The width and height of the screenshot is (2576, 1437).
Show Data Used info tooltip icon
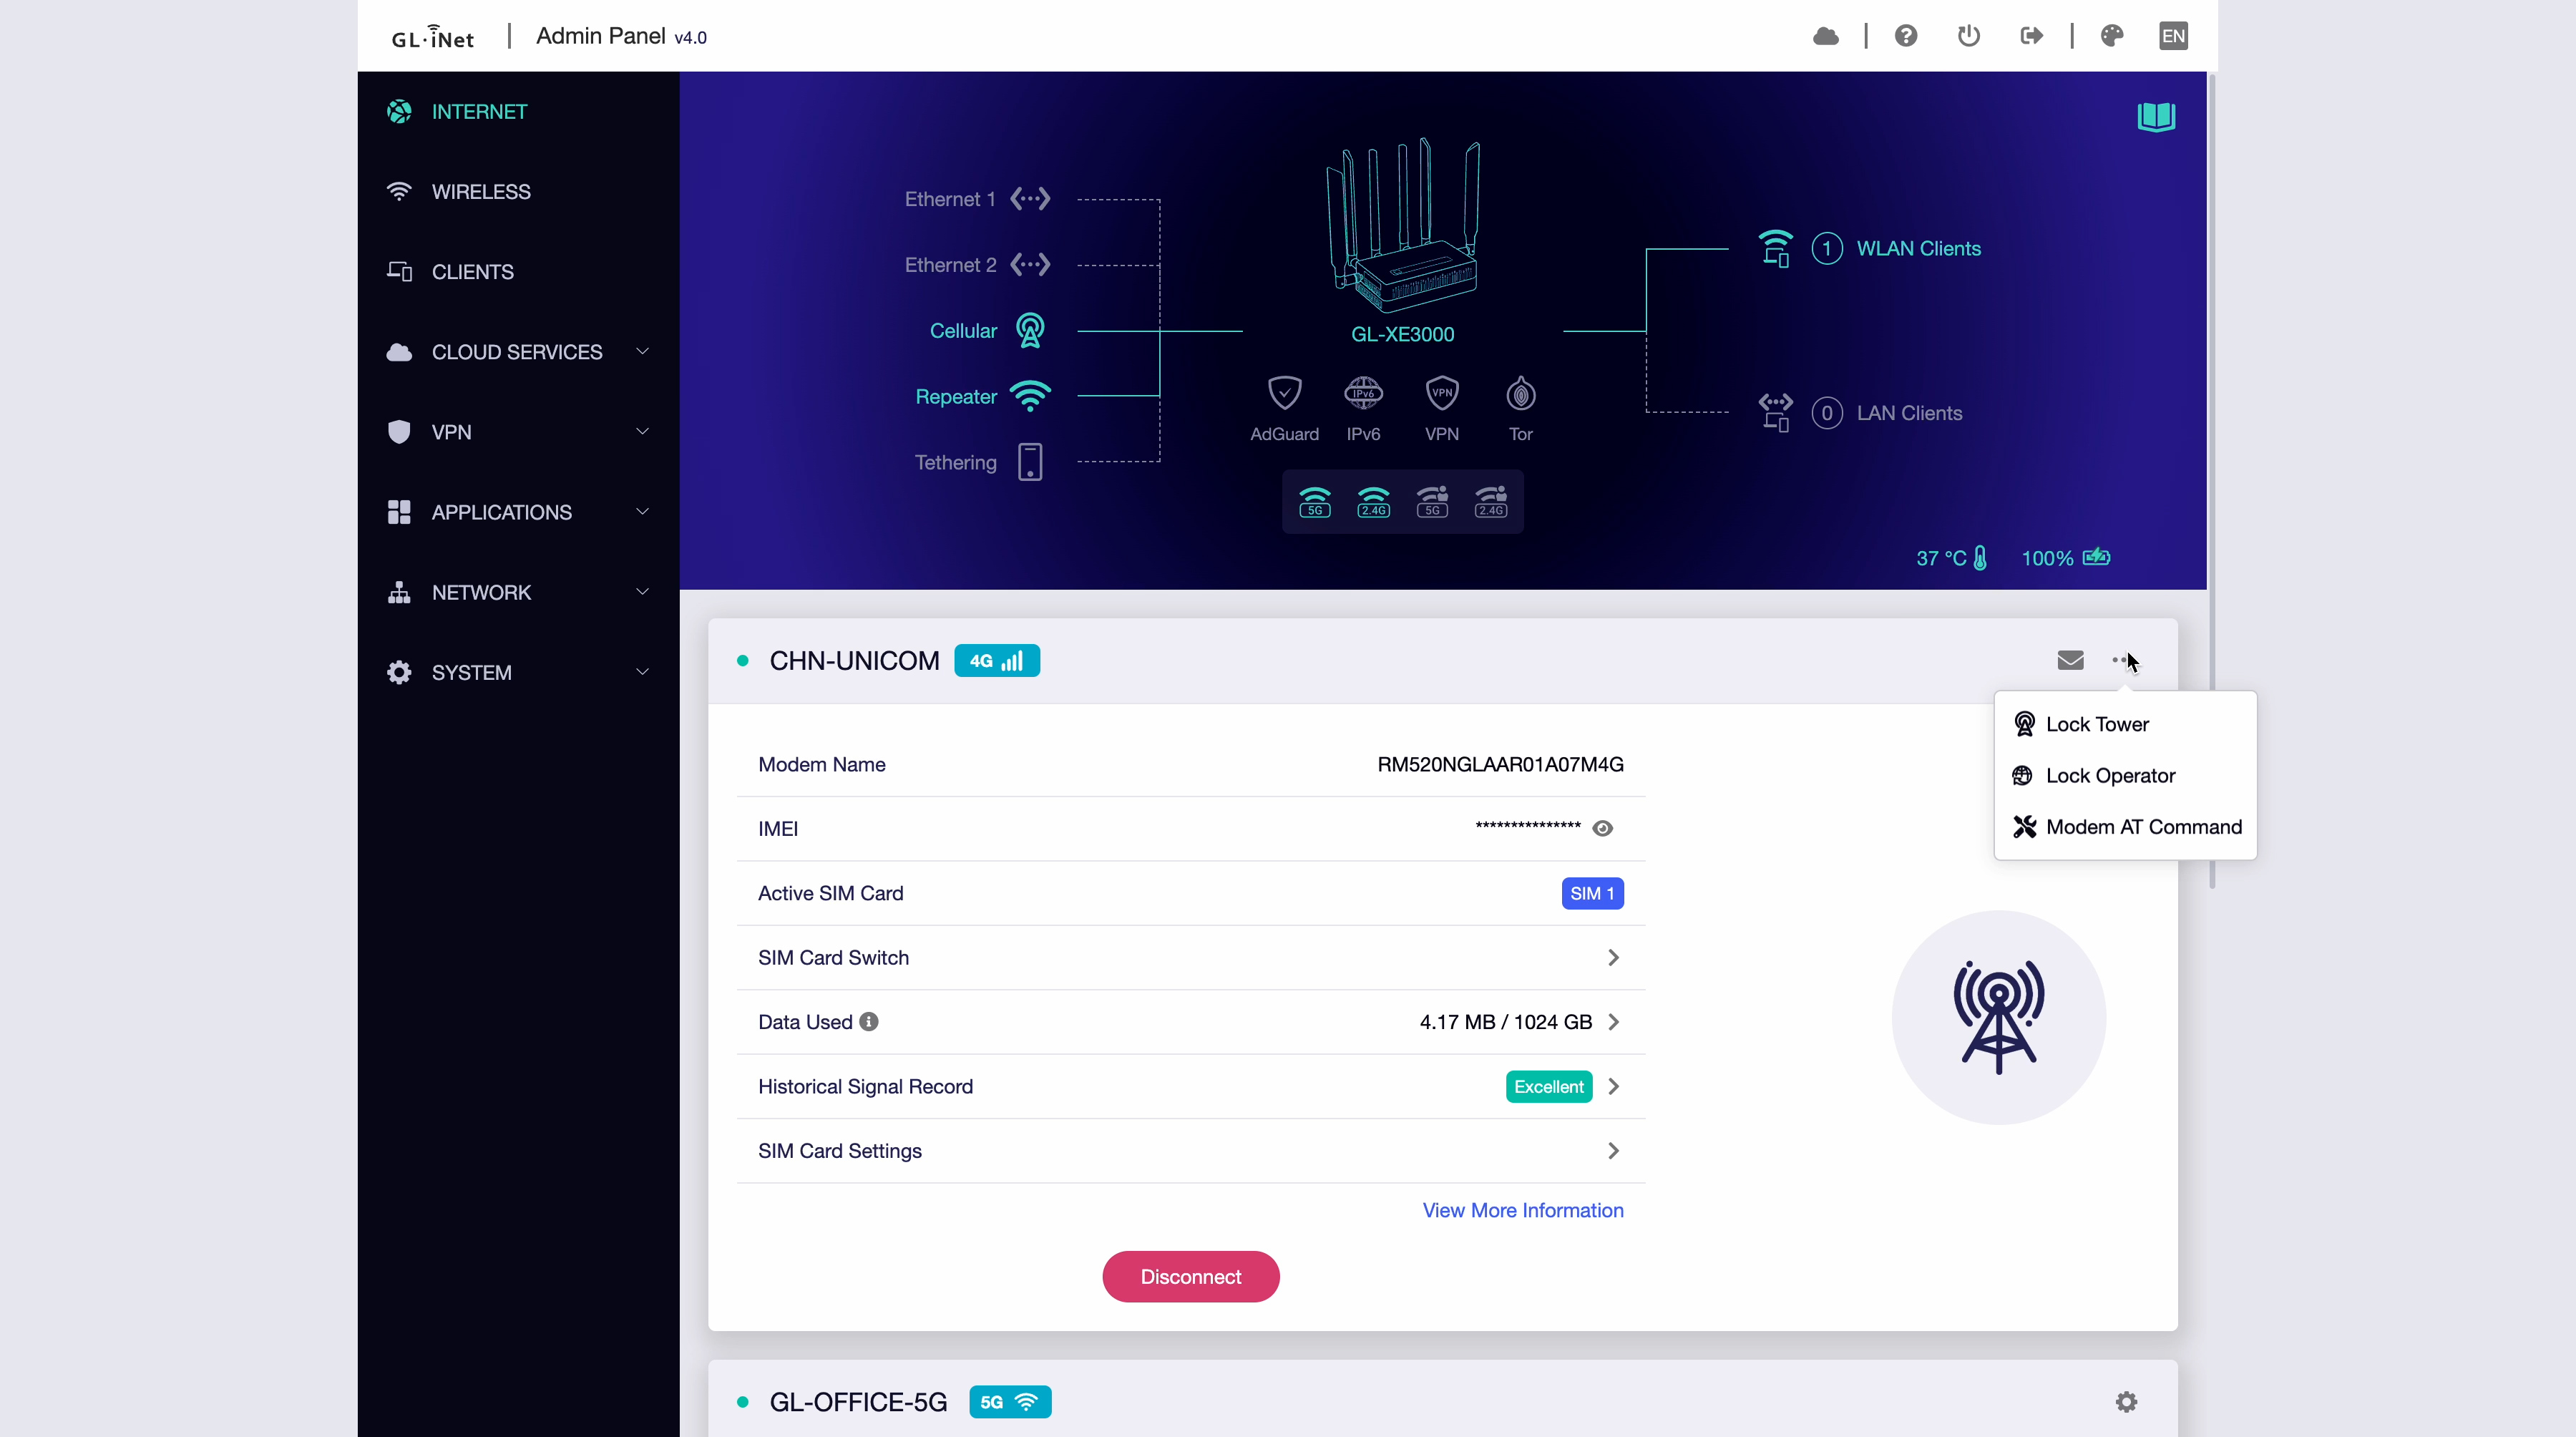[869, 1022]
